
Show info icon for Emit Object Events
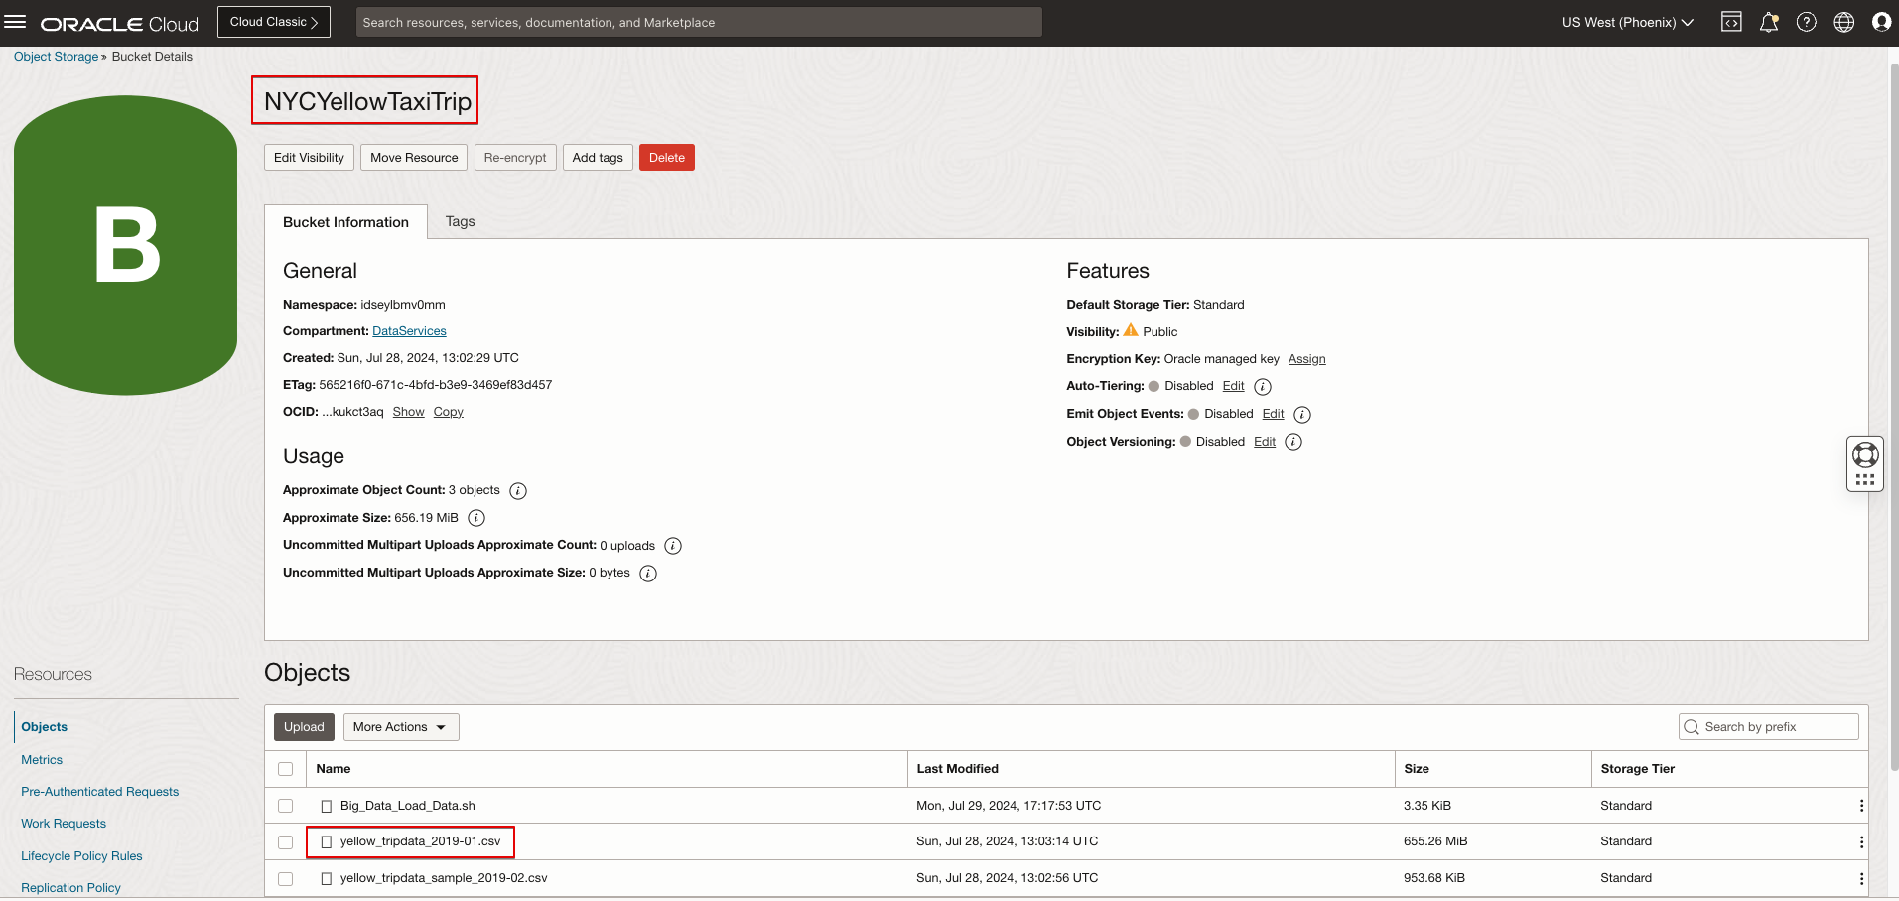[1302, 415]
